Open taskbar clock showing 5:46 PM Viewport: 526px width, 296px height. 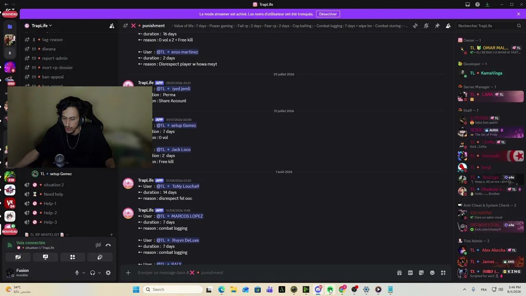[514, 289]
